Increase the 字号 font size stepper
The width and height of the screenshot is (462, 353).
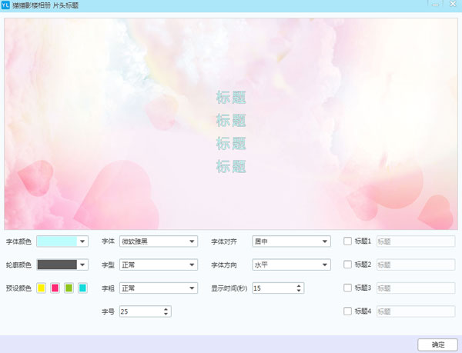pyautogui.click(x=166, y=308)
